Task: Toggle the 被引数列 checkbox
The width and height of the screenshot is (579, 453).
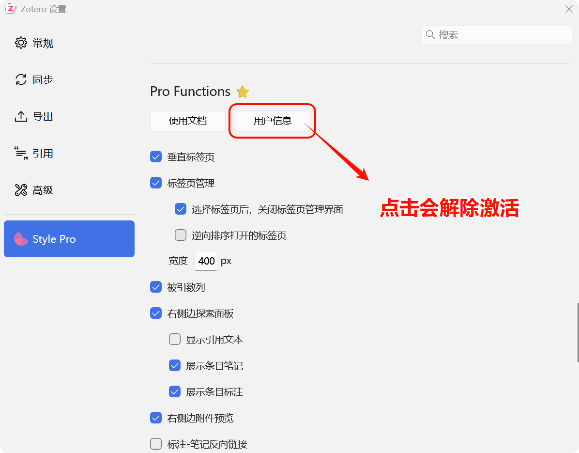Action: tap(156, 287)
